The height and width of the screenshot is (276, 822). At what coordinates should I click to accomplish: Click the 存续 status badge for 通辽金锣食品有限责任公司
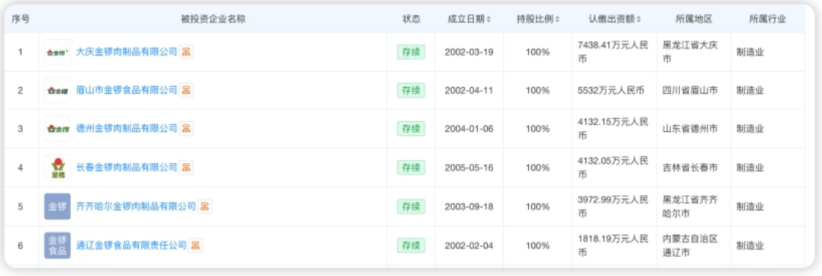(x=411, y=245)
